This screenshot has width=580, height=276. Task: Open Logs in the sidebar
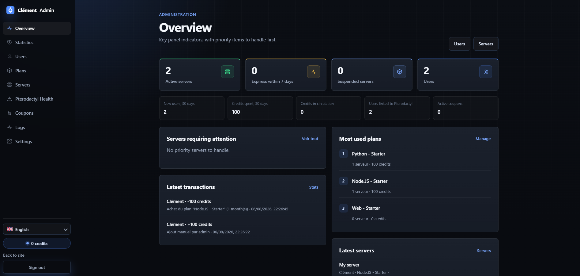point(37,127)
